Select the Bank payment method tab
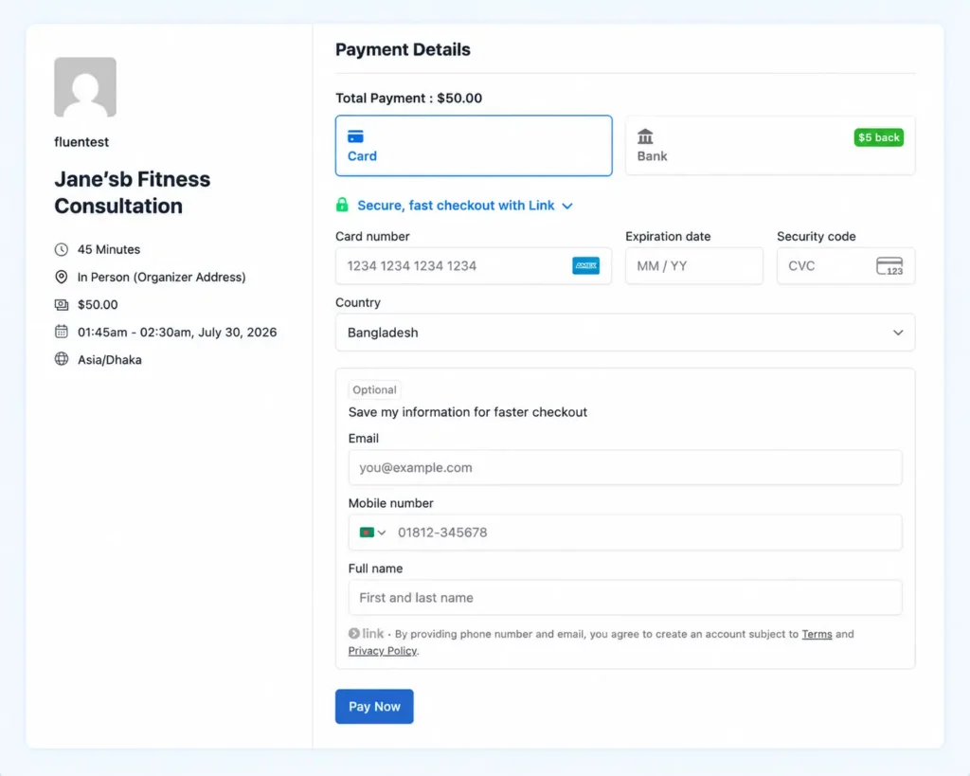Screen dimensions: 970x776 (x=769, y=145)
